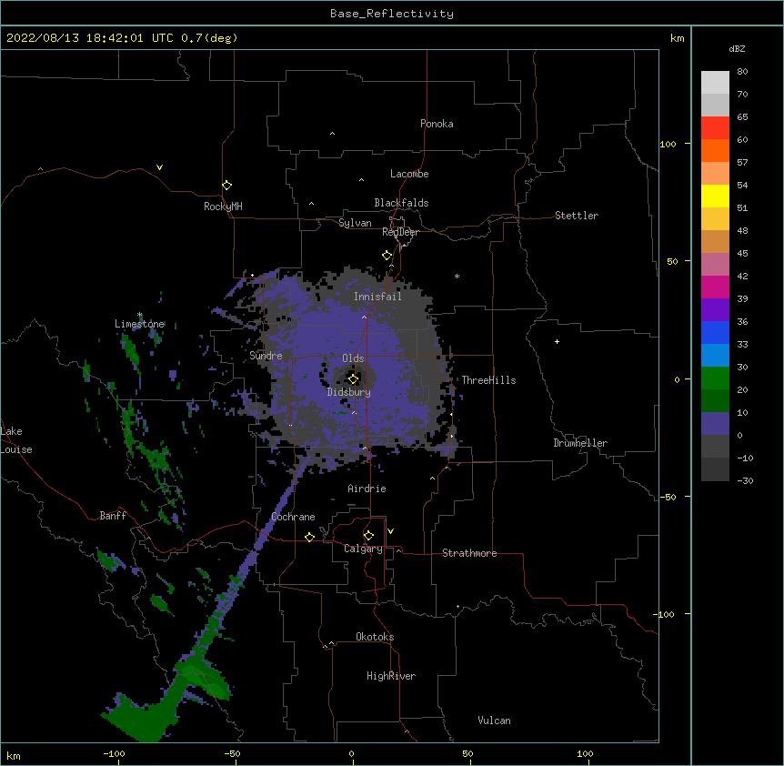Select the Lacombe city label

pos(409,174)
